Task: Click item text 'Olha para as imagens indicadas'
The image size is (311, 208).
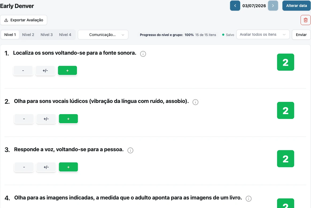Action: [128, 198]
